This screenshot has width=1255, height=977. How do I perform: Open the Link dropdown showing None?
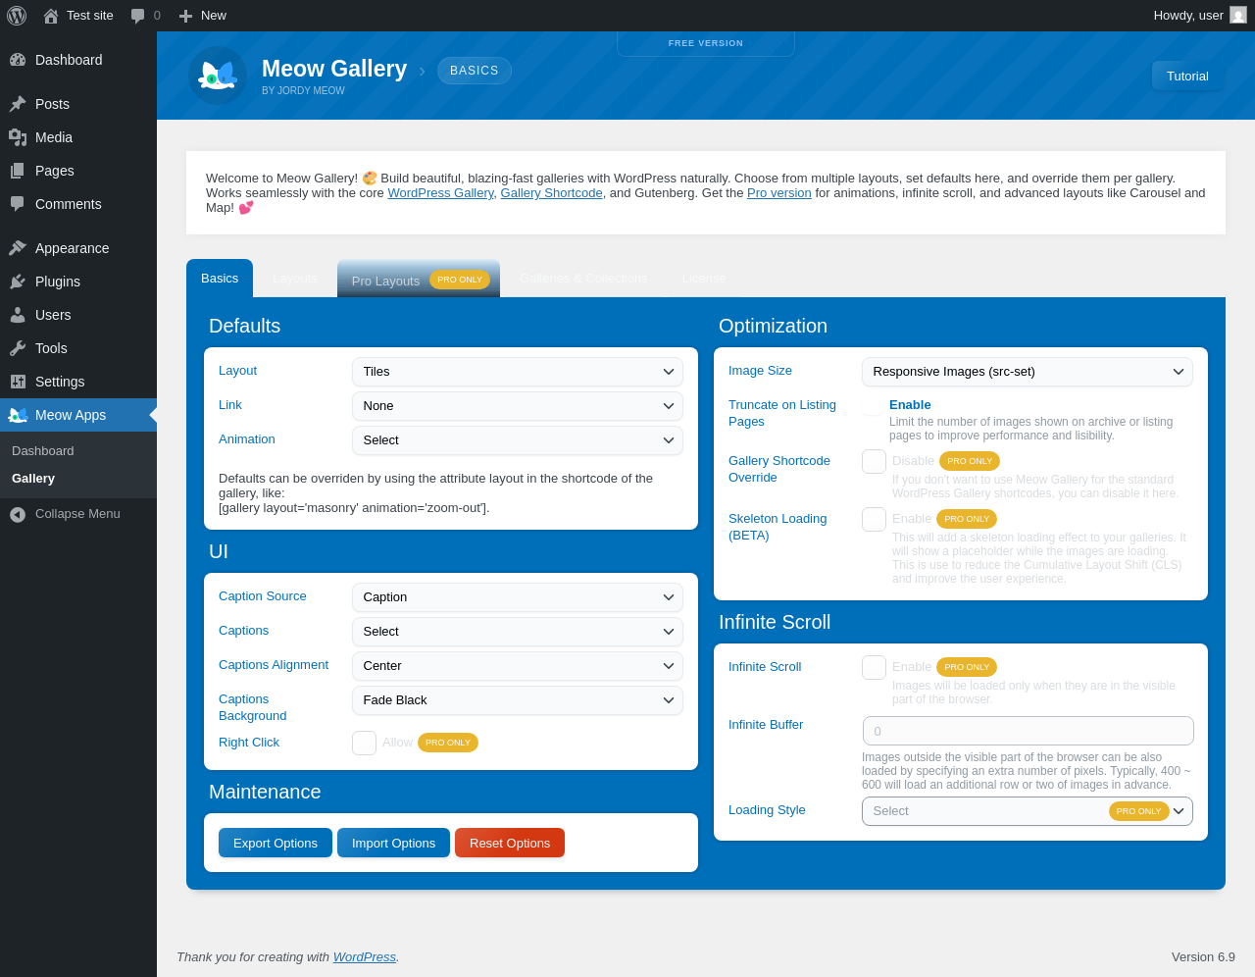518,406
